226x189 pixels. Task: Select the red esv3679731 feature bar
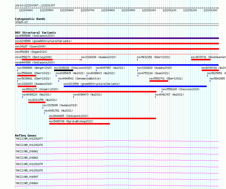(x=201, y=60)
